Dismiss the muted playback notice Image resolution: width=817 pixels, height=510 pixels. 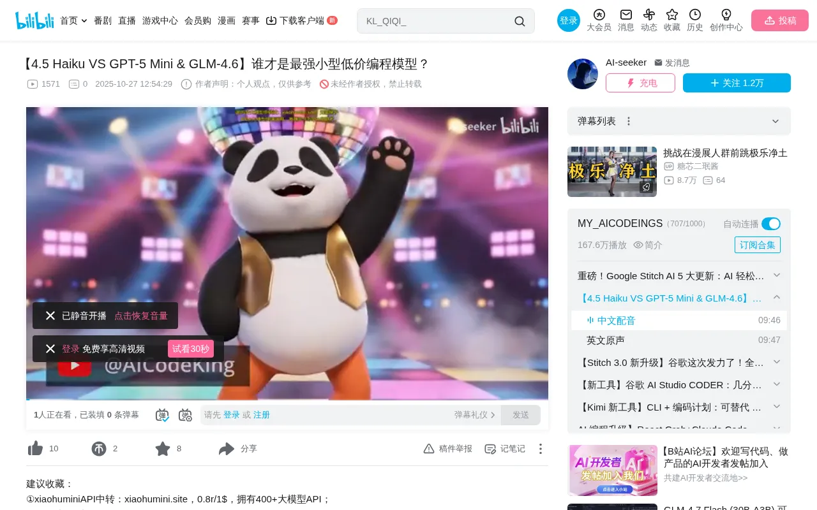50,316
